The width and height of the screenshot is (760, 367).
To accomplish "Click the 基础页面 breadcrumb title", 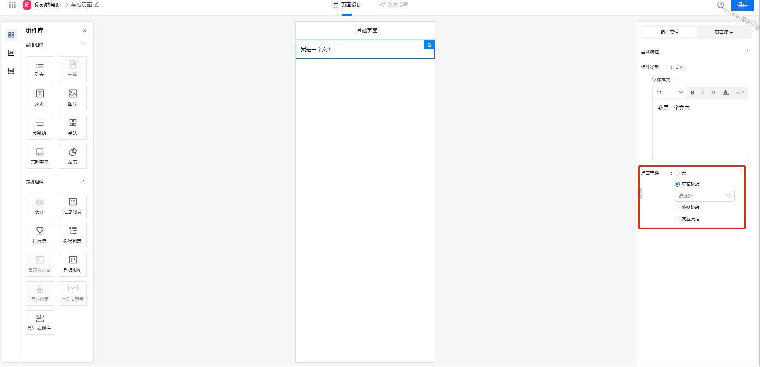I will pos(81,5).
